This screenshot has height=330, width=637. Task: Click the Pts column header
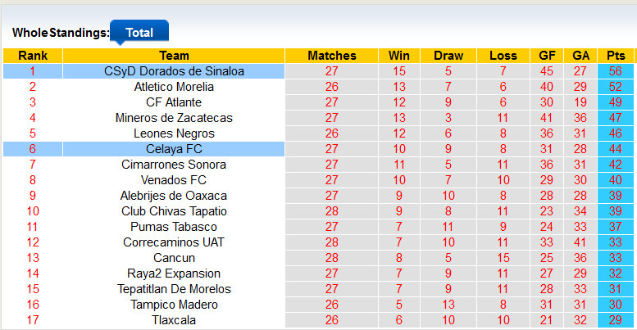click(x=616, y=56)
